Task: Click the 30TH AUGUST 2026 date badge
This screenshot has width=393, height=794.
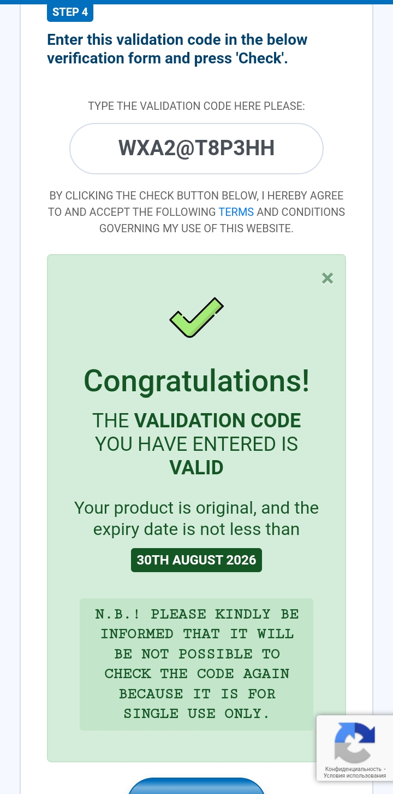Action: [x=196, y=560]
